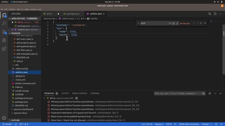Viewport: 225px width, 126px height.
Task: Click the sync changes icon in status bar
Action: pos(16,124)
